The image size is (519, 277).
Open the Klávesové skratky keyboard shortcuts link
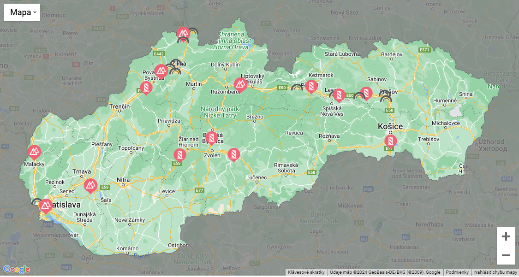tap(306, 272)
